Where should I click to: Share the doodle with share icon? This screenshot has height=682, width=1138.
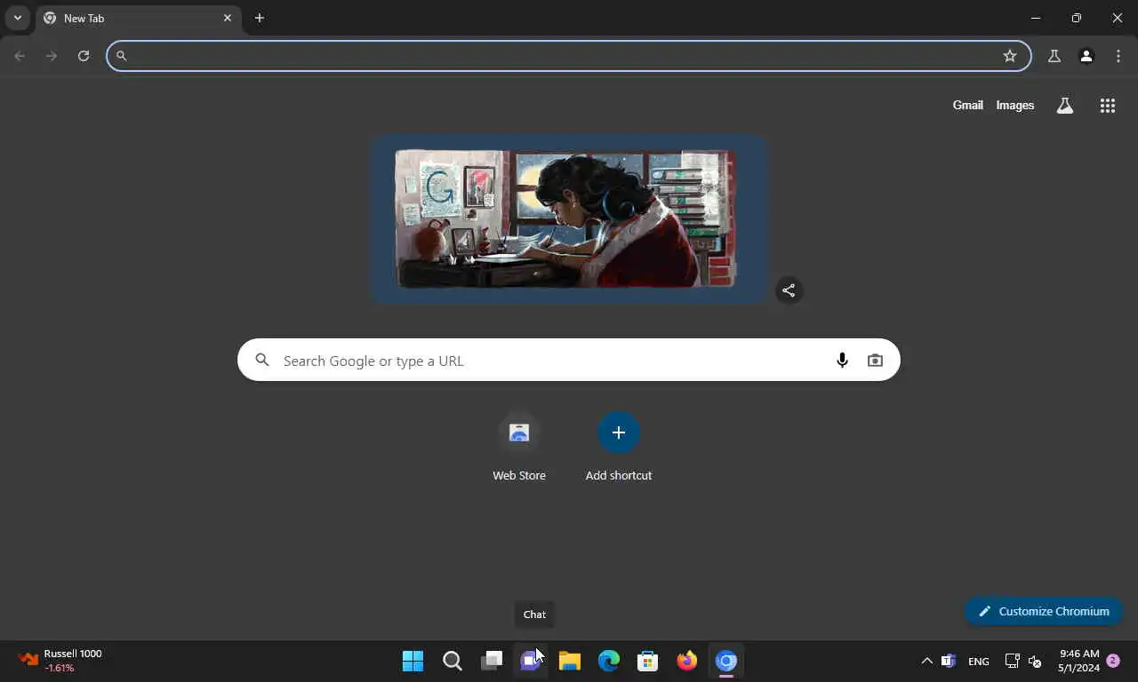coord(789,290)
